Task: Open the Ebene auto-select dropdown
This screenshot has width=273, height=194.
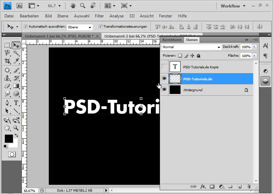Action: click(x=80, y=27)
